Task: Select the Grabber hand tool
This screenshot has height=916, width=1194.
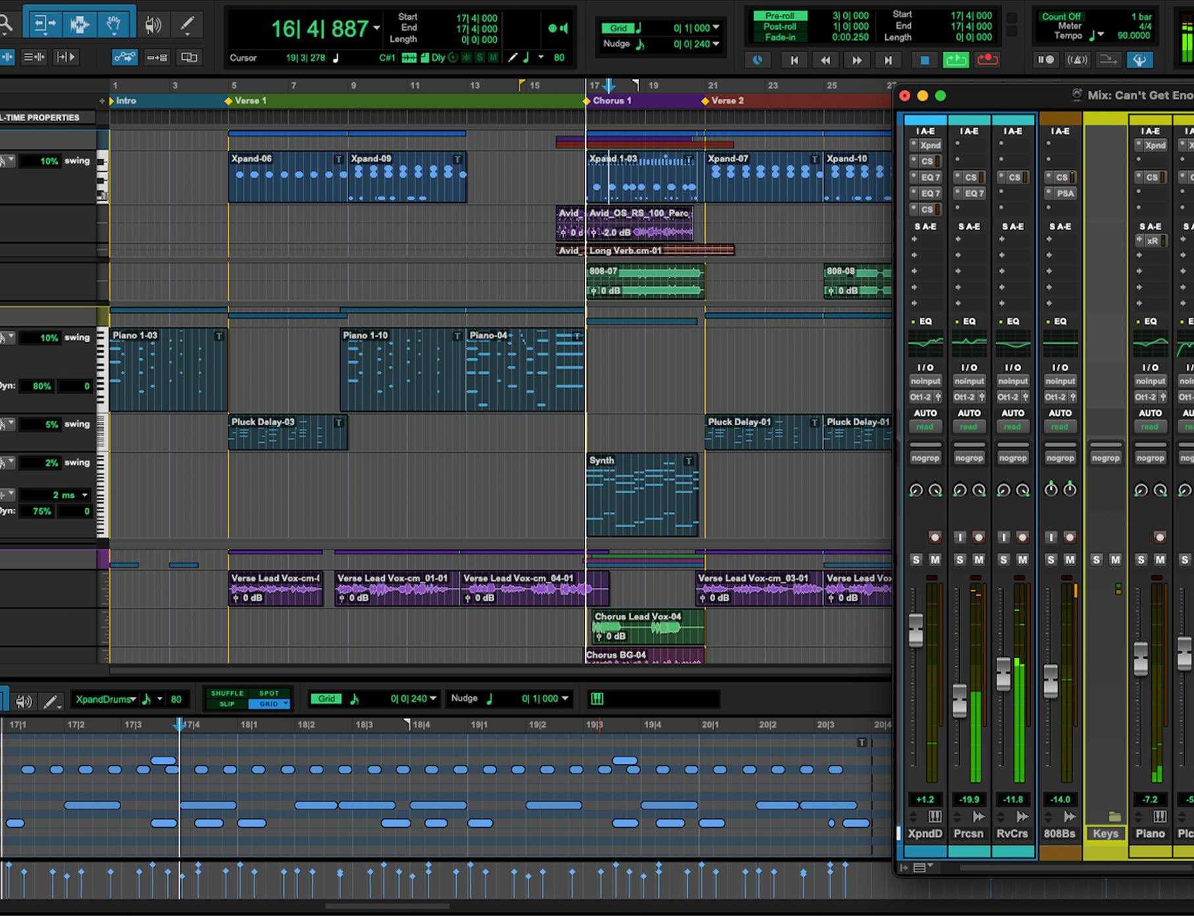Action: click(x=114, y=25)
